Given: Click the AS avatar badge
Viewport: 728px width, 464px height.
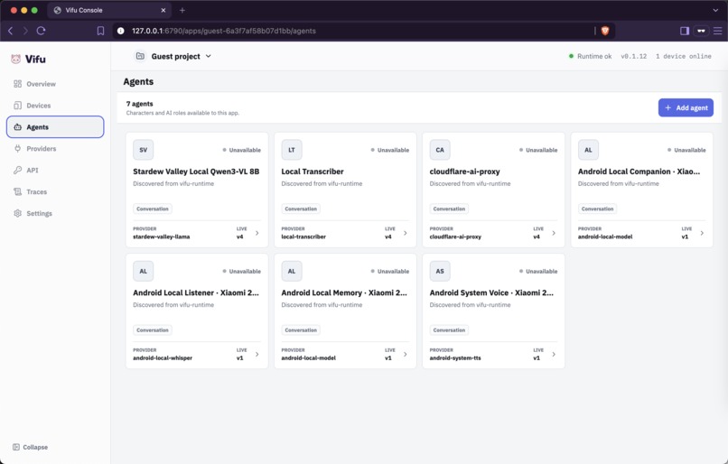Looking at the screenshot, I should [440, 271].
